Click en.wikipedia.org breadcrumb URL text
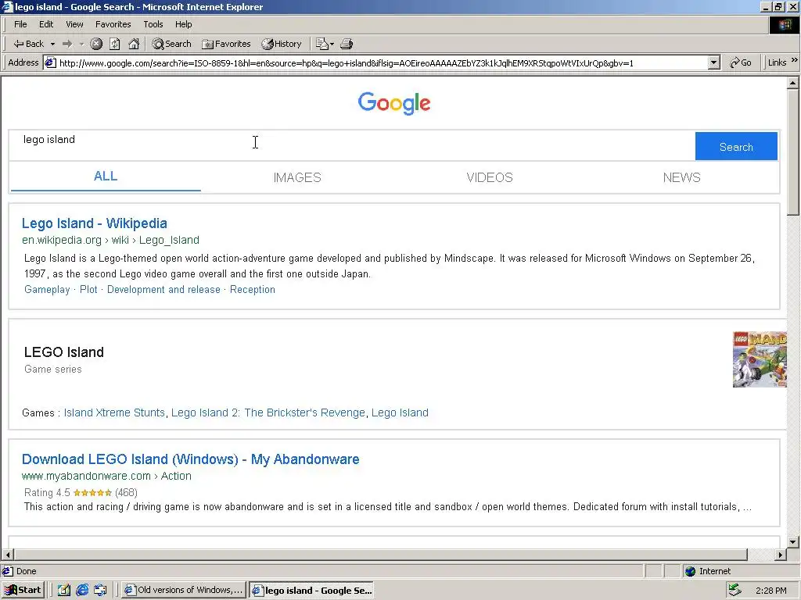Screen dimensions: 801x600 click(x=110, y=240)
